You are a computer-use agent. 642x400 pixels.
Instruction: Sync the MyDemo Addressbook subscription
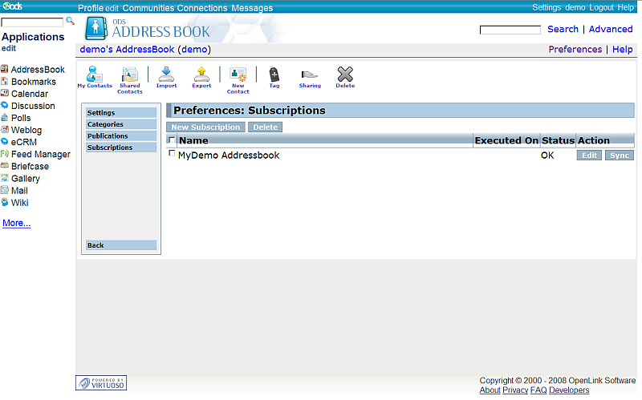pos(619,156)
